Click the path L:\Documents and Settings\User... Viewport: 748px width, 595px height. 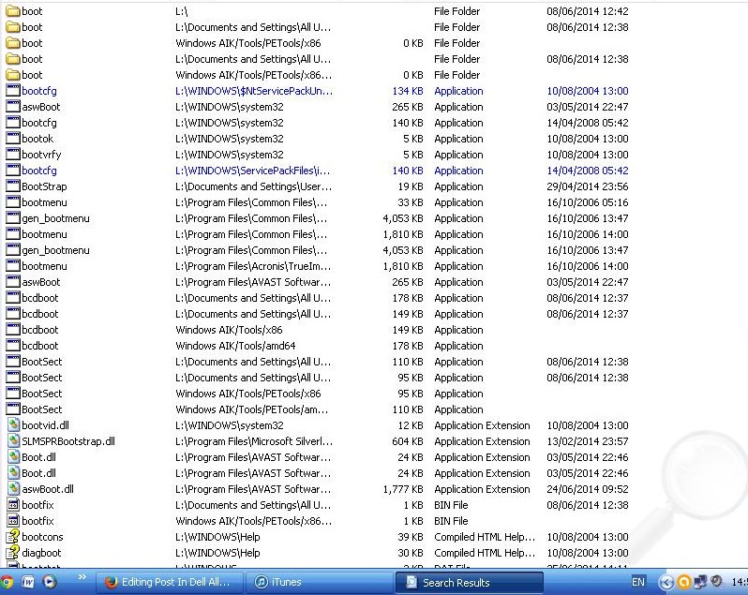tap(253, 186)
